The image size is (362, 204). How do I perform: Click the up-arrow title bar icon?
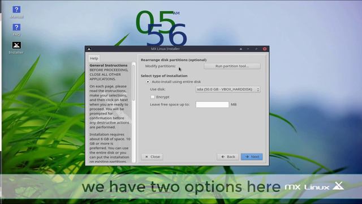click(241, 49)
